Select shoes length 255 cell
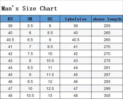This screenshot has height=99, width=123. (x=107, y=26)
